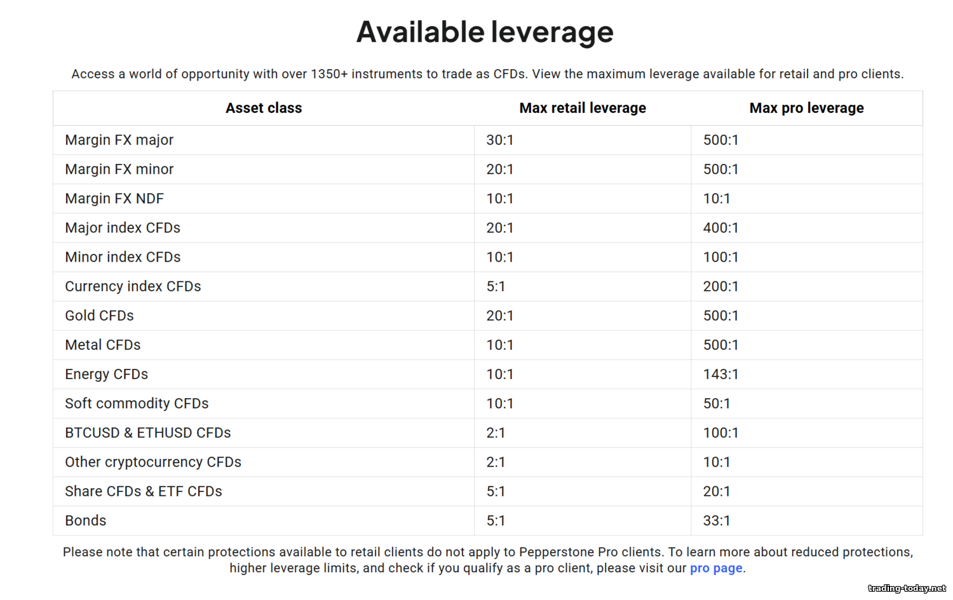Click the BTCUSD & ETHUSD CFDs cell
This screenshot has height=600, width=953.
(x=148, y=433)
